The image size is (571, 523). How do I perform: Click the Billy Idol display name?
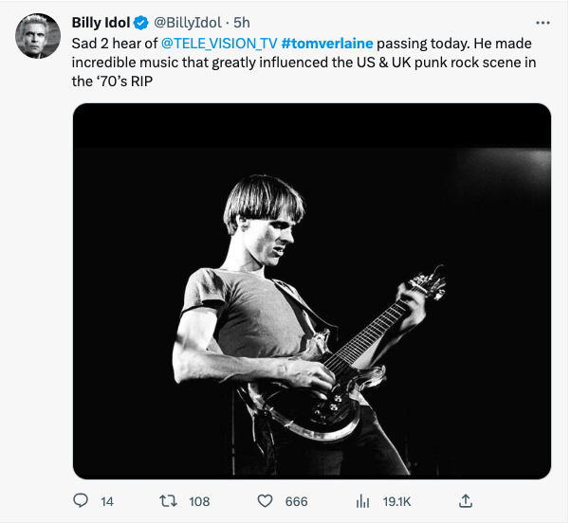(101, 23)
